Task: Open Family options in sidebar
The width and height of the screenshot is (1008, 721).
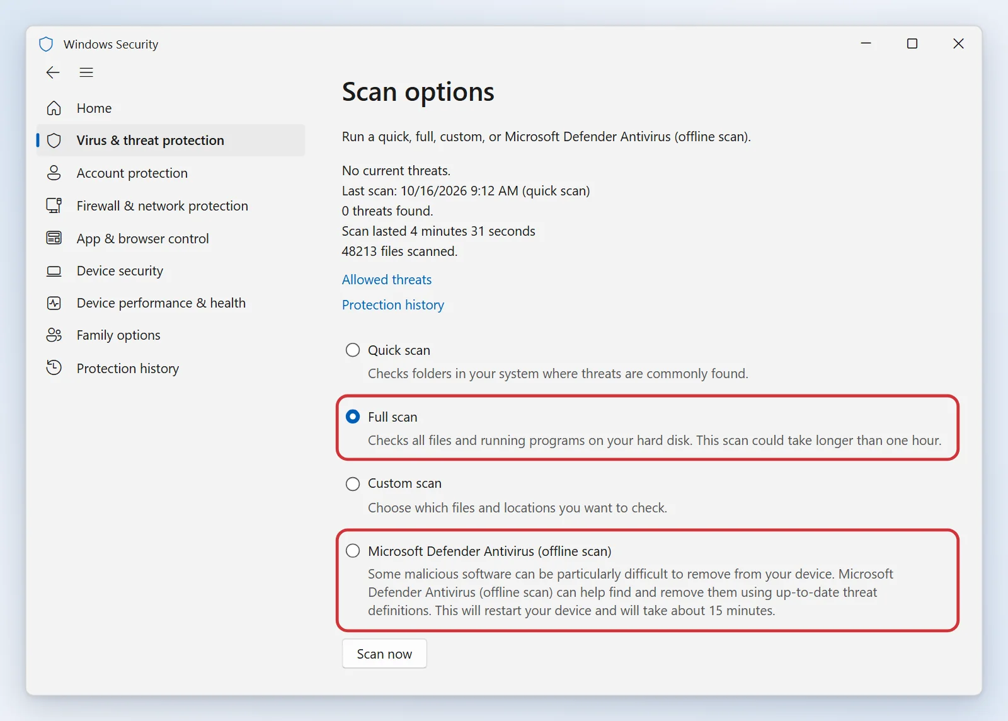Action: coord(171,335)
